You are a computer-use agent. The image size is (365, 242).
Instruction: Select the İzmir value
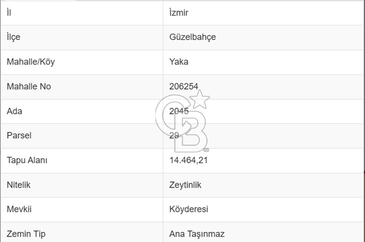(x=179, y=12)
